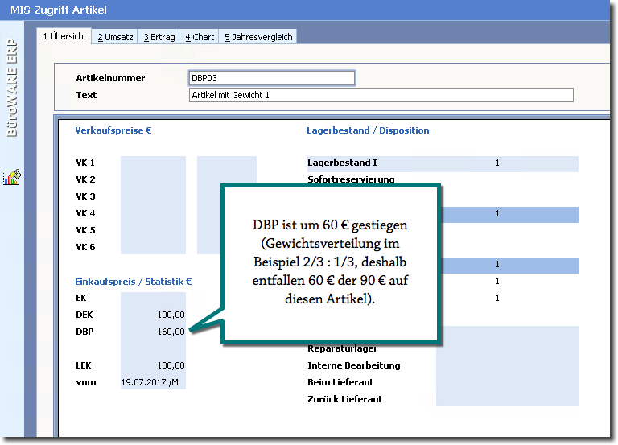Focus the Text field with article description
Image resolution: width=618 pixels, height=445 pixels.
click(x=381, y=95)
